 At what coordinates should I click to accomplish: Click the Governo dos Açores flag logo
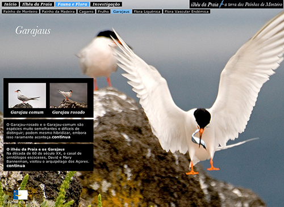coord(20,195)
